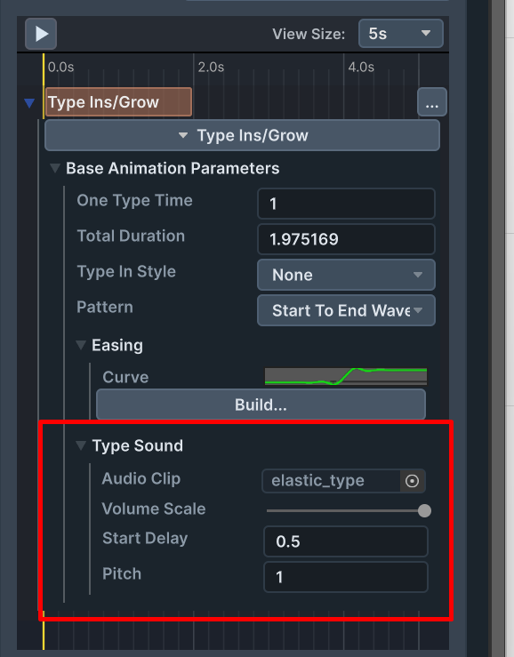This screenshot has width=514, height=657.
Task: Click the One Type Time input field
Action: click(346, 204)
